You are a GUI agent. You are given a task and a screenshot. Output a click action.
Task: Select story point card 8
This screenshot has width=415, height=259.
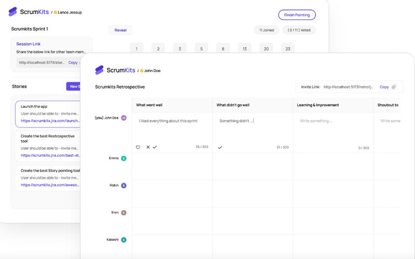pyautogui.click(x=223, y=49)
